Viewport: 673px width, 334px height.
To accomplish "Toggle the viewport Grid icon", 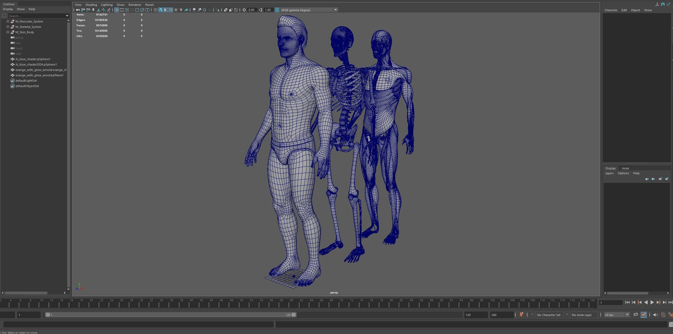I will [x=117, y=10].
